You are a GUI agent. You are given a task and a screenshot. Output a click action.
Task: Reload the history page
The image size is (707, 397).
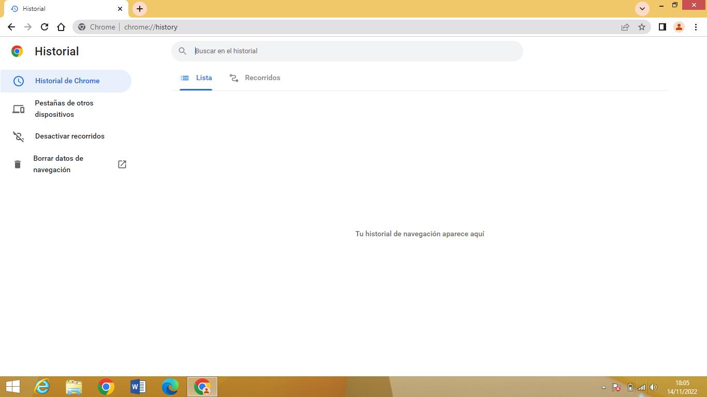point(45,27)
